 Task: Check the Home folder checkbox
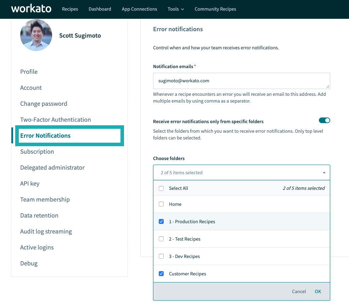click(x=161, y=204)
